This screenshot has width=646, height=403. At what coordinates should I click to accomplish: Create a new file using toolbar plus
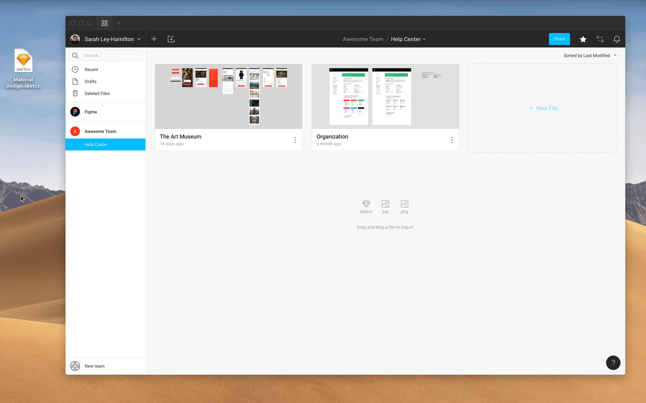154,39
